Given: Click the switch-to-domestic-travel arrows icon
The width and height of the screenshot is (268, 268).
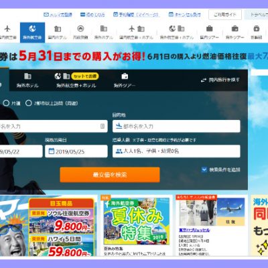Looking at the screenshot, I should (204, 80).
